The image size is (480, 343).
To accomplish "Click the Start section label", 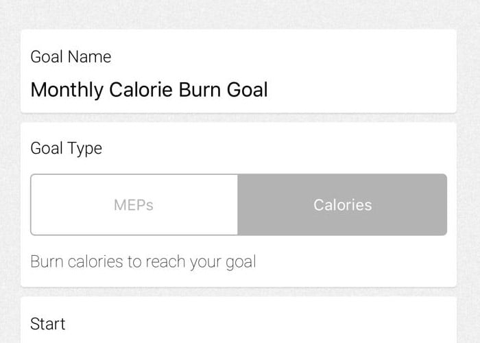I will pos(48,323).
